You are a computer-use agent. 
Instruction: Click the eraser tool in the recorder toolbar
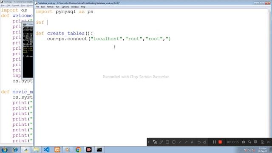(x=205, y=142)
